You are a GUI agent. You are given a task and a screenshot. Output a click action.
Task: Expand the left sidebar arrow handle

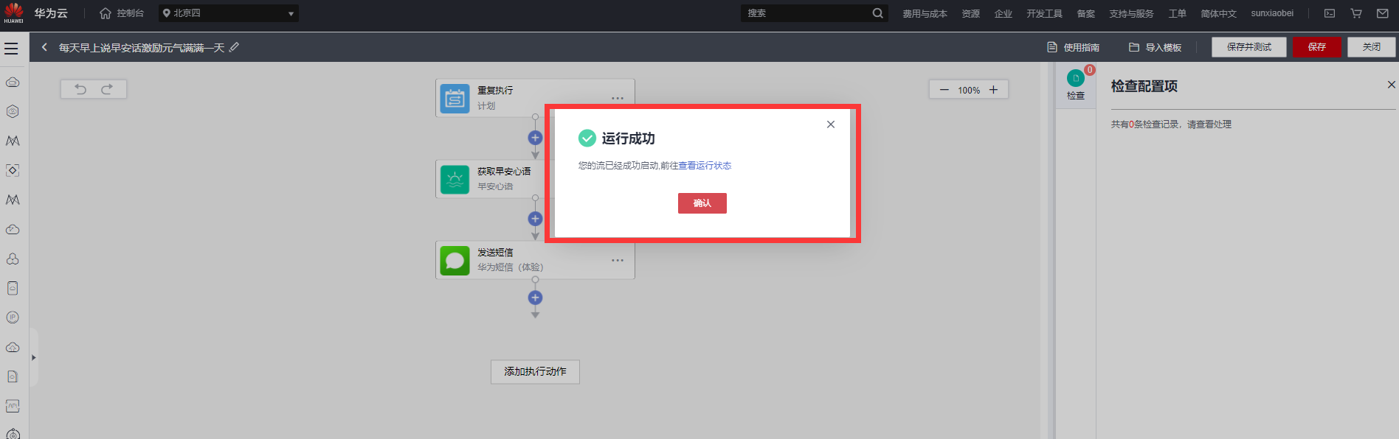pyautogui.click(x=33, y=358)
